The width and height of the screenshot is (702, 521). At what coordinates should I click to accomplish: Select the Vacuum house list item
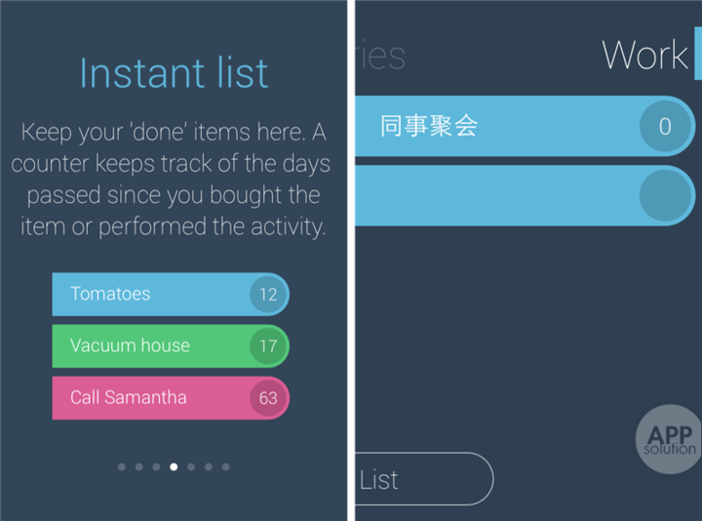tap(146, 345)
